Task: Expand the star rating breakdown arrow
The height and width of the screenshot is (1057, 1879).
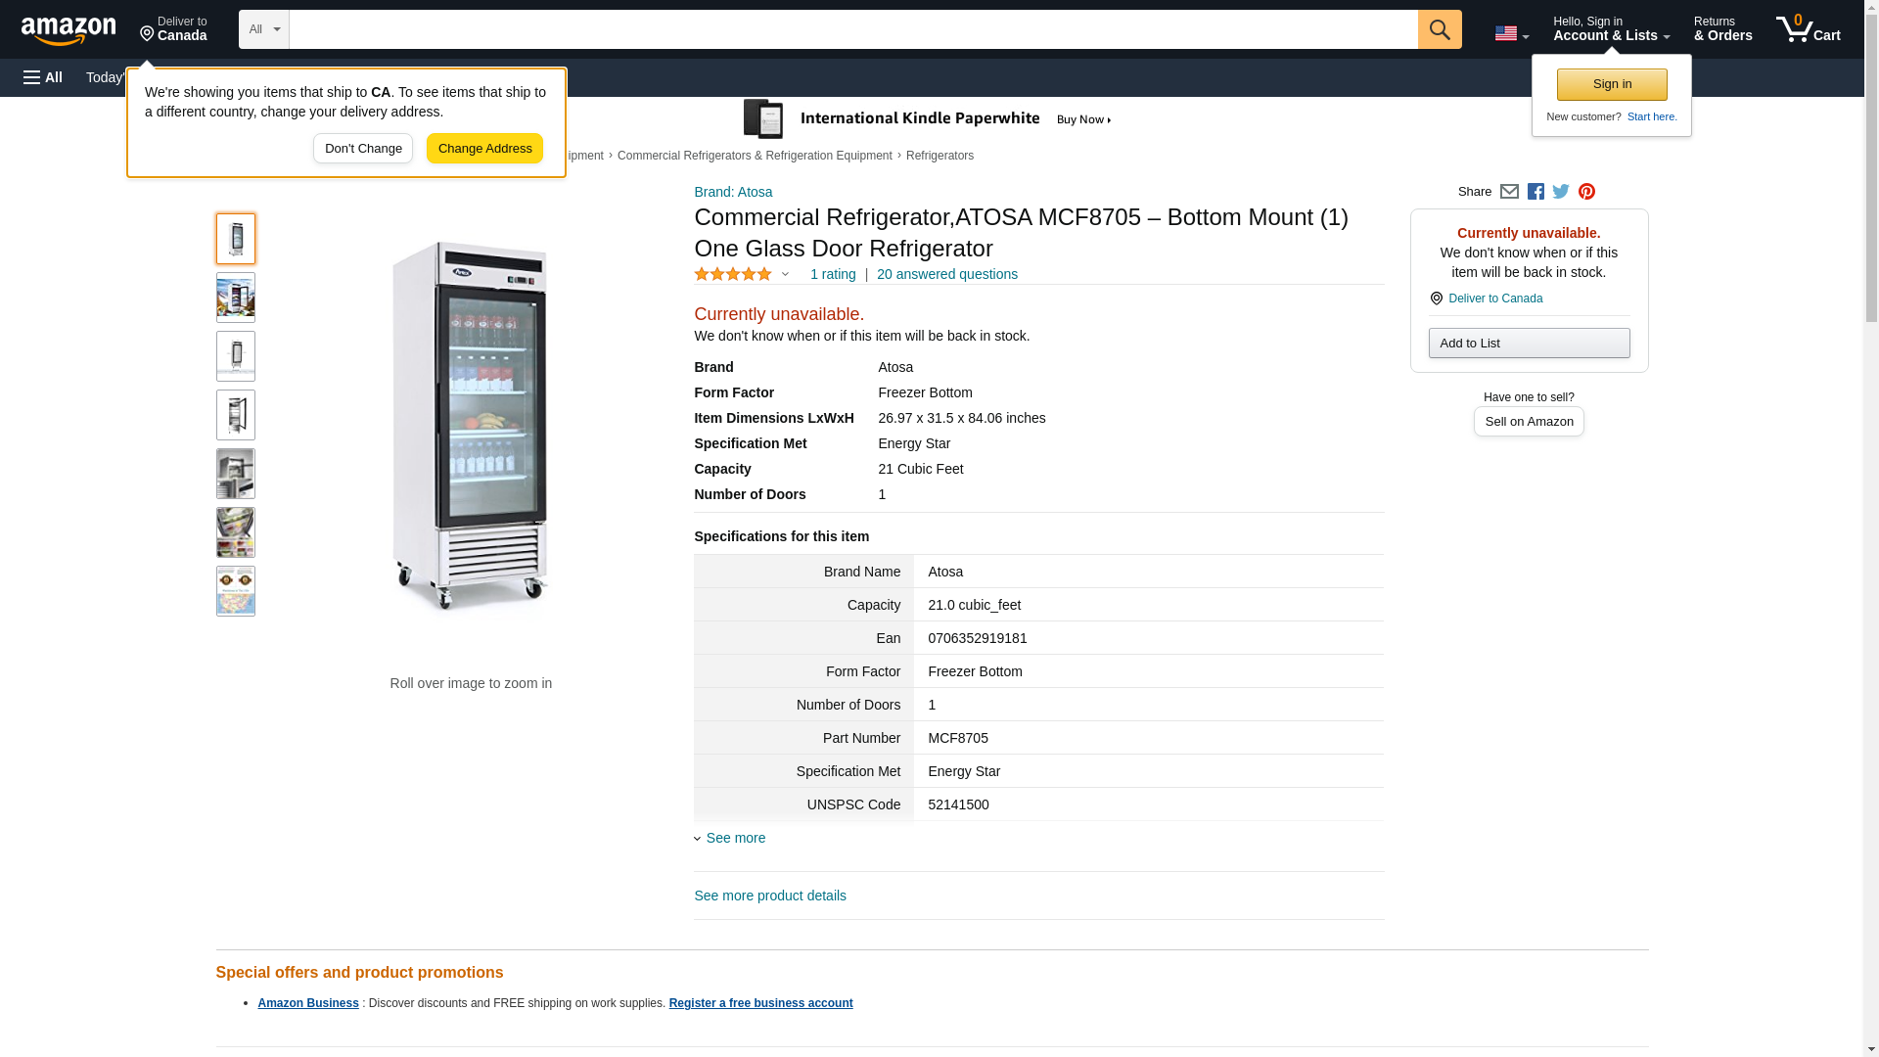Action: tap(785, 275)
